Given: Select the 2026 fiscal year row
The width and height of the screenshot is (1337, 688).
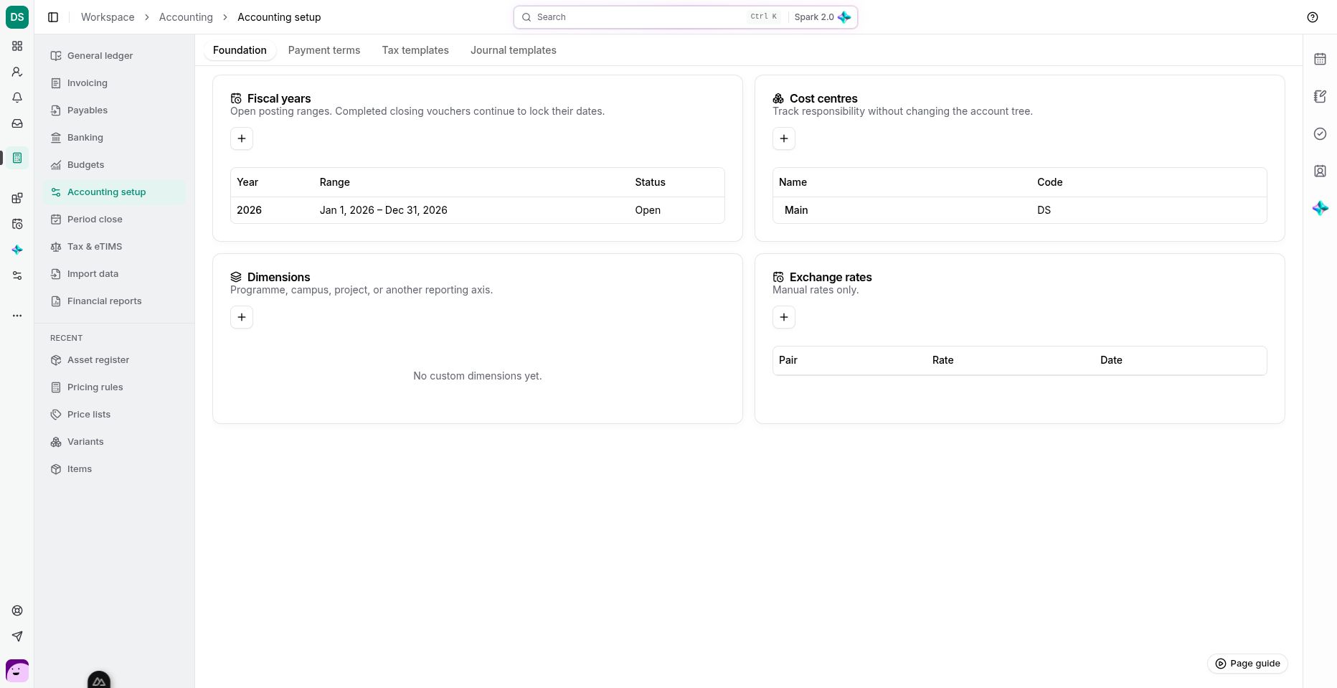Looking at the screenshot, I should tap(478, 210).
